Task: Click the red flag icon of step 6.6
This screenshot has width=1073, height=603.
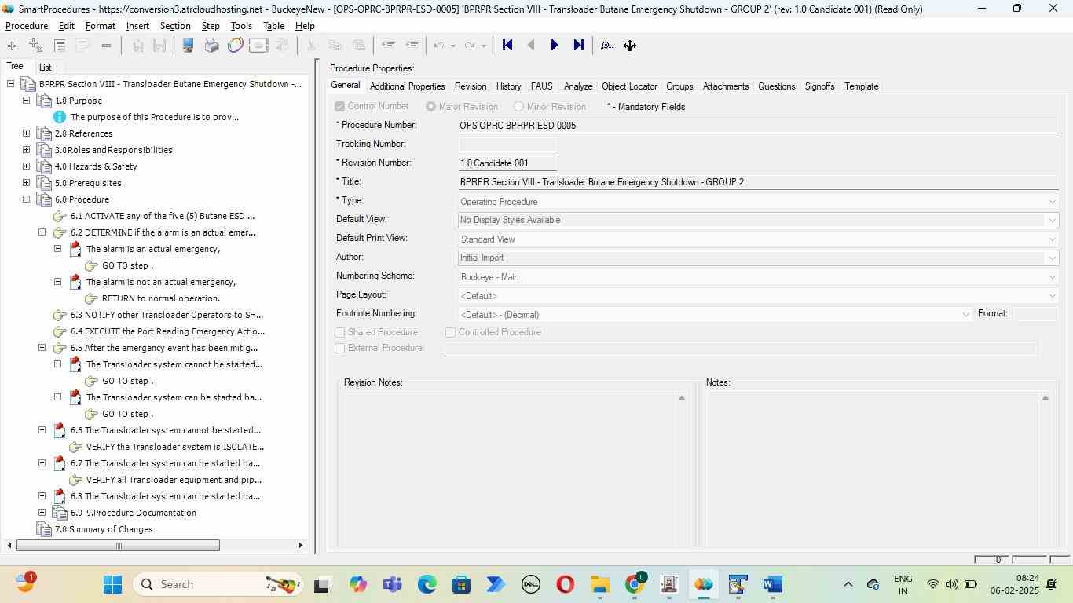Action: click(60, 429)
